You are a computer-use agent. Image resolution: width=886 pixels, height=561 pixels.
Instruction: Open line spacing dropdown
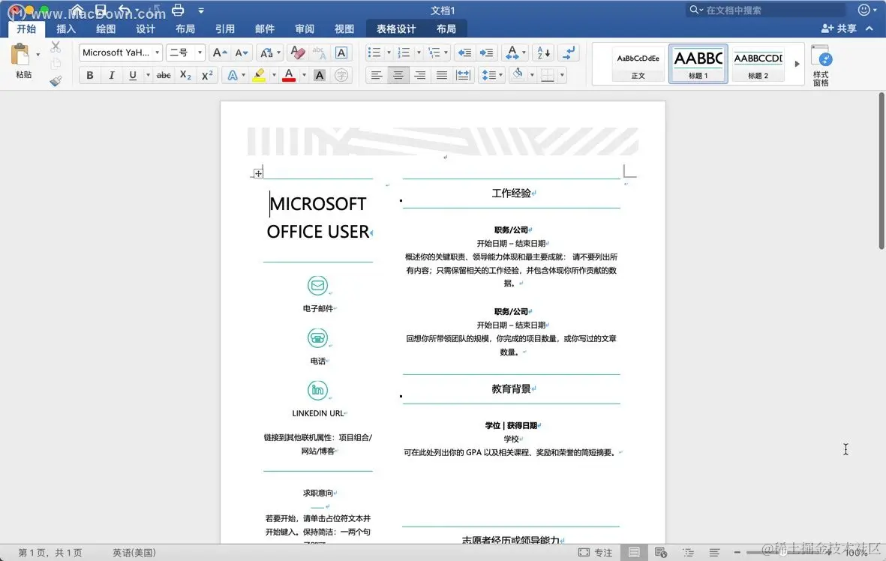click(491, 75)
